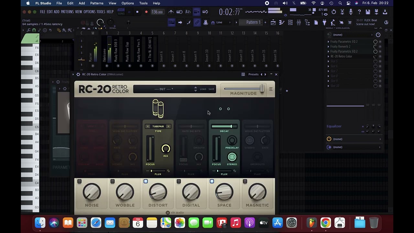Open RC-20 plugin options gear icon
This screenshot has width=414, height=233.
(78, 74)
